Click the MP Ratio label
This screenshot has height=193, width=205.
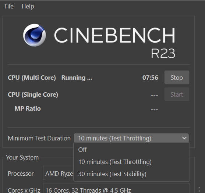pos(28,108)
